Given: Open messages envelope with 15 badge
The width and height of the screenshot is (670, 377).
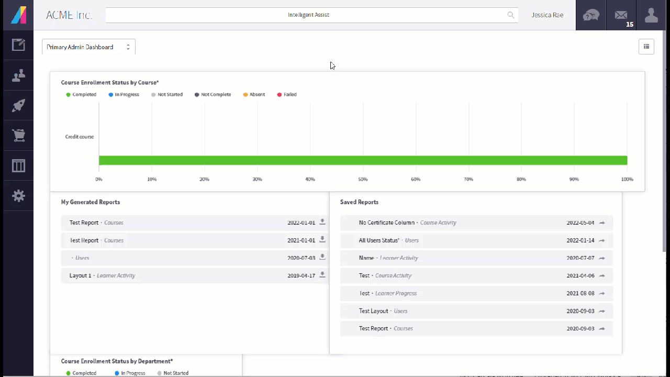Looking at the screenshot, I should tap(621, 15).
